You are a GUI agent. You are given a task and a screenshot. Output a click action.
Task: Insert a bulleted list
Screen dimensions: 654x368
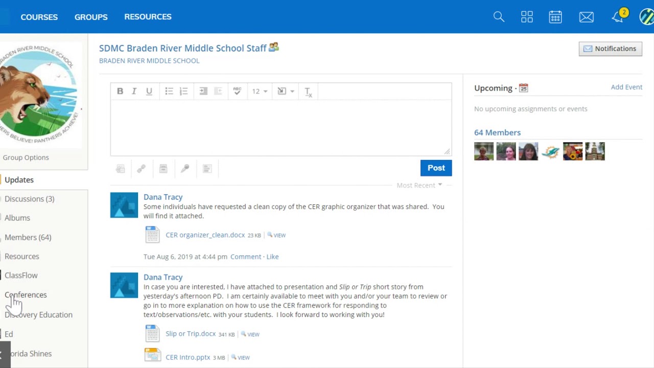169,91
